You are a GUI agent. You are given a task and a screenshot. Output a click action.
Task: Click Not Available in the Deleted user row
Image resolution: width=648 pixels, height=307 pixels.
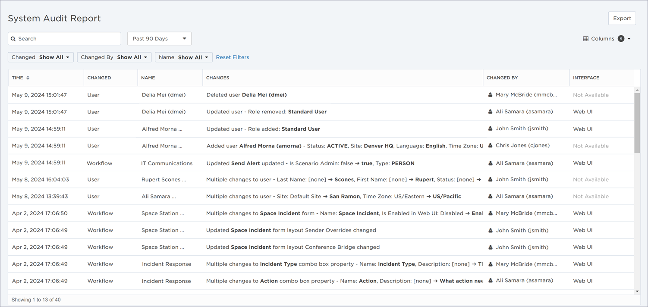tap(591, 95)
